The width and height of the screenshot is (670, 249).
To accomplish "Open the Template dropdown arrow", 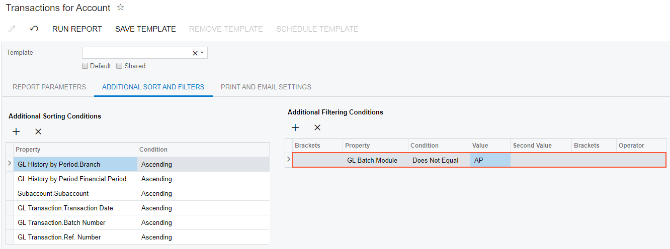I will [x=202, y=53].
